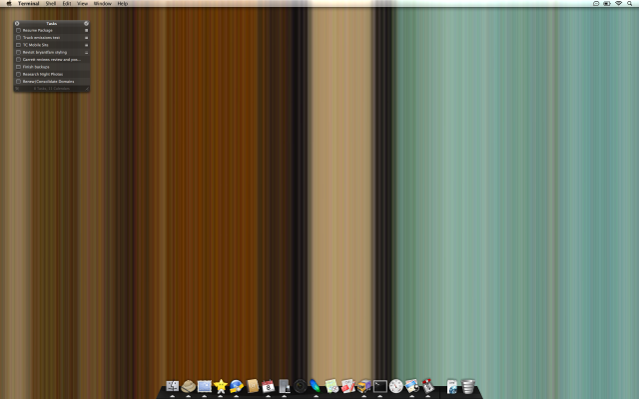Click priority indicator on the 'styling' task row
Viewport: 639px width, 399px height.
tap(86, 52)
